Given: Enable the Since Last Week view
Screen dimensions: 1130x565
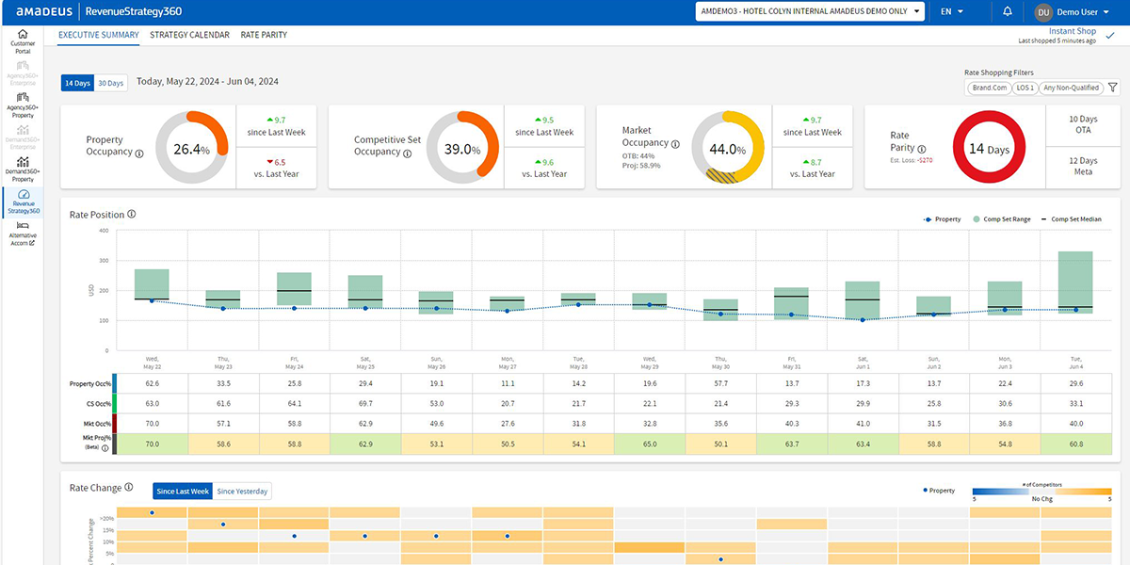Looking at the screenshot, I should pyautogui.click(x=183, y=491).
